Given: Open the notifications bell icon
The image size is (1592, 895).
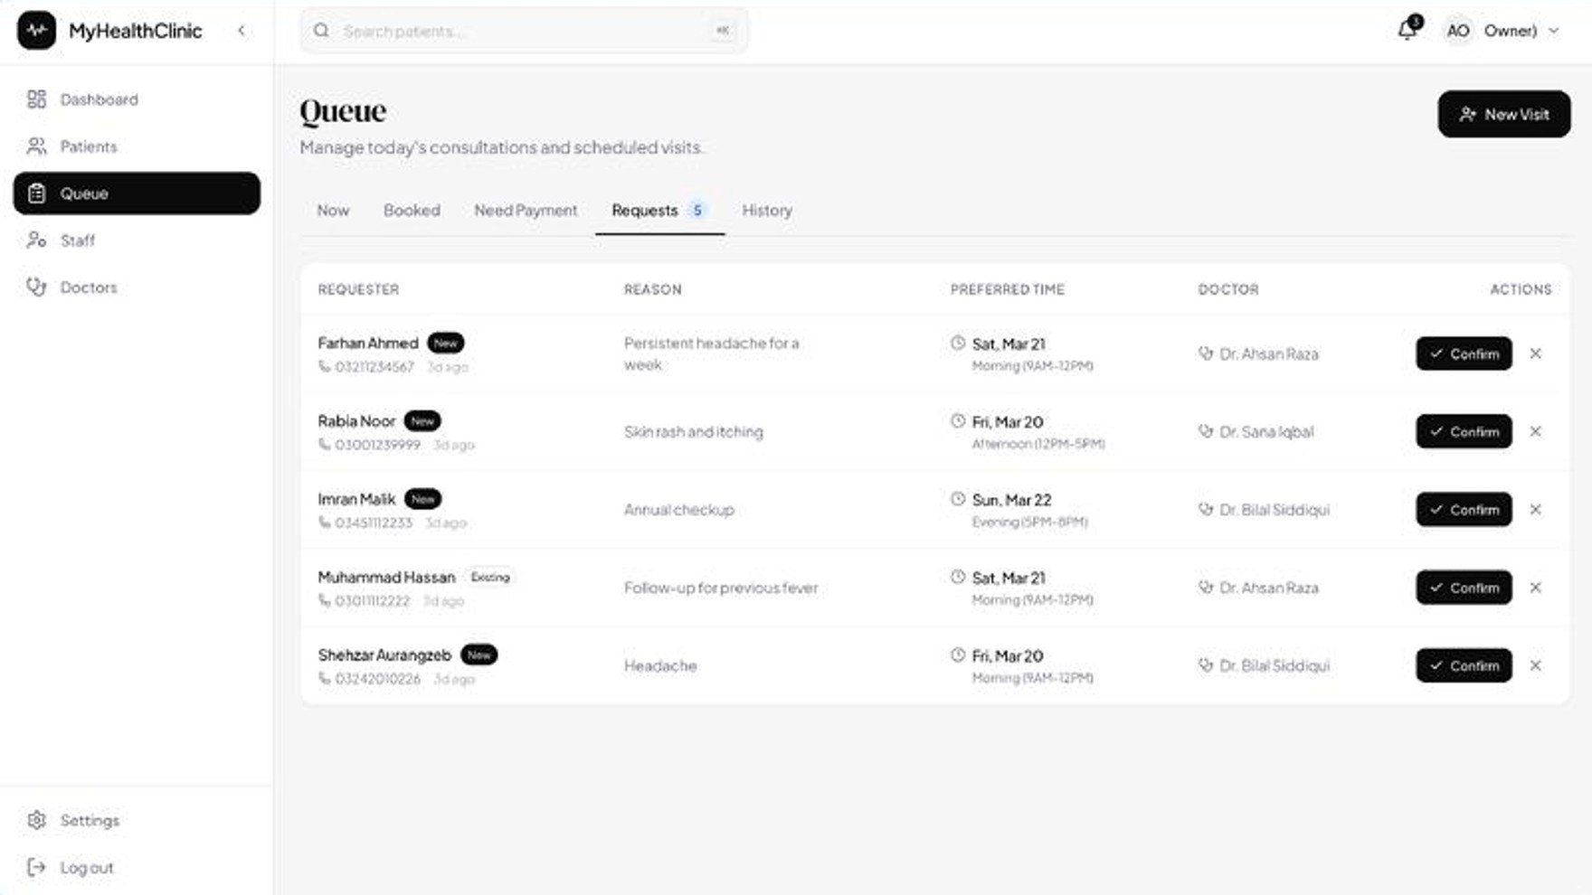Looking at the screenshot, I should (x=1407, y=30).
